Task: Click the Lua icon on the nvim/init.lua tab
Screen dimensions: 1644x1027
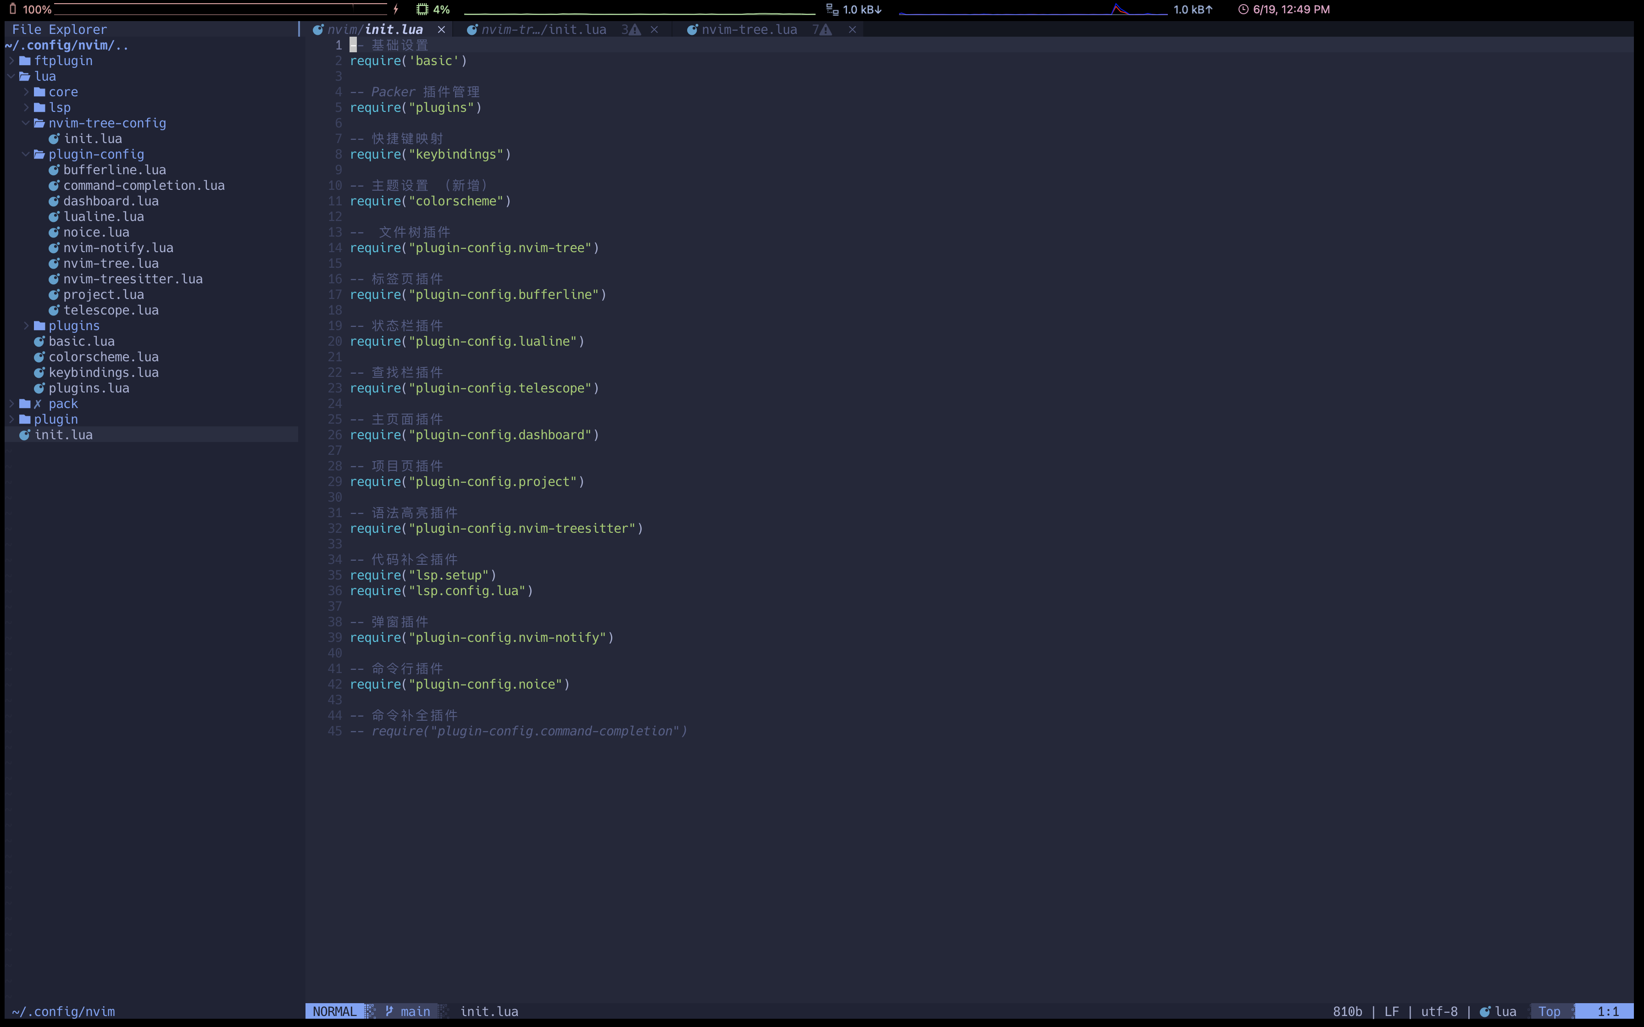Action: (318, 29)
